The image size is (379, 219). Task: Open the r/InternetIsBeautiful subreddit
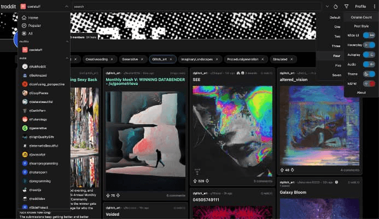[40, 146]
